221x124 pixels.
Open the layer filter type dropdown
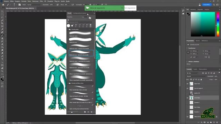pos(193,73)
